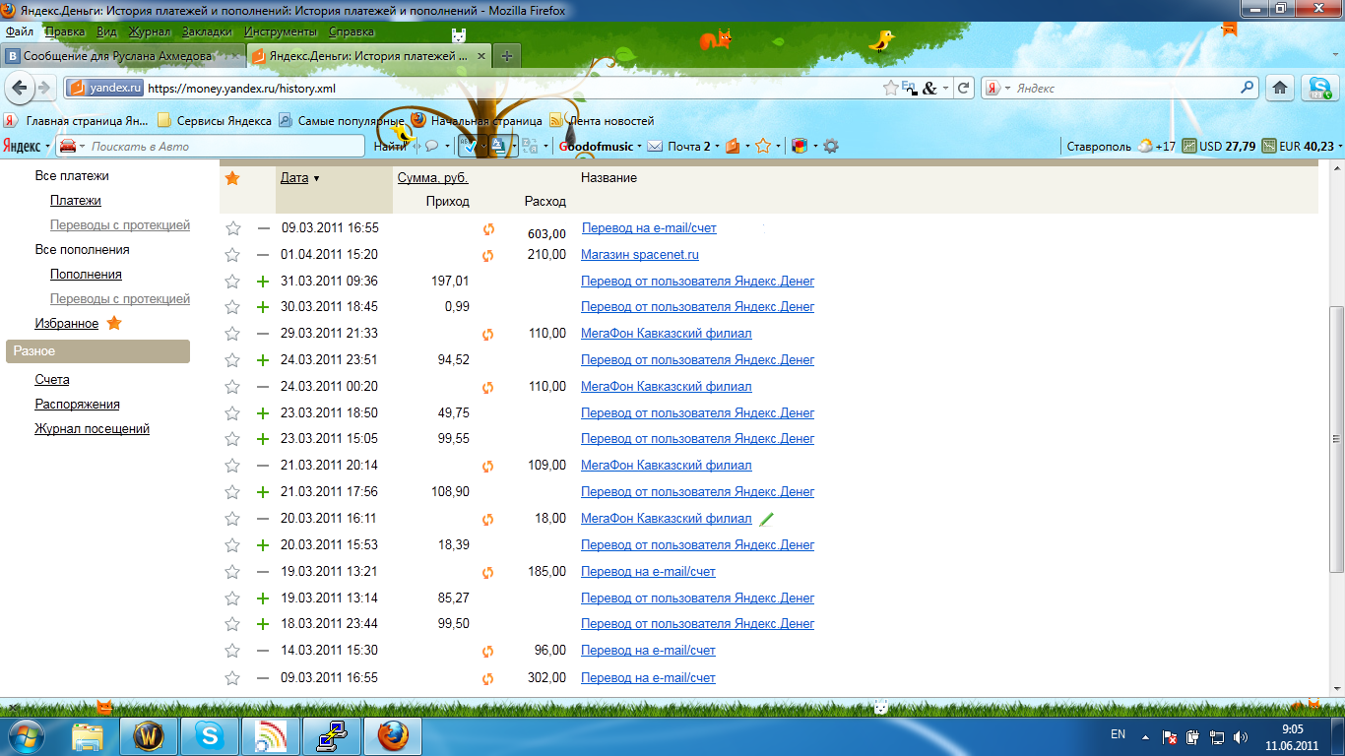Open World of Warcraft from taskbar
Screen dimensions: 1345x756
pyautogui.click(x=149, y=735)
